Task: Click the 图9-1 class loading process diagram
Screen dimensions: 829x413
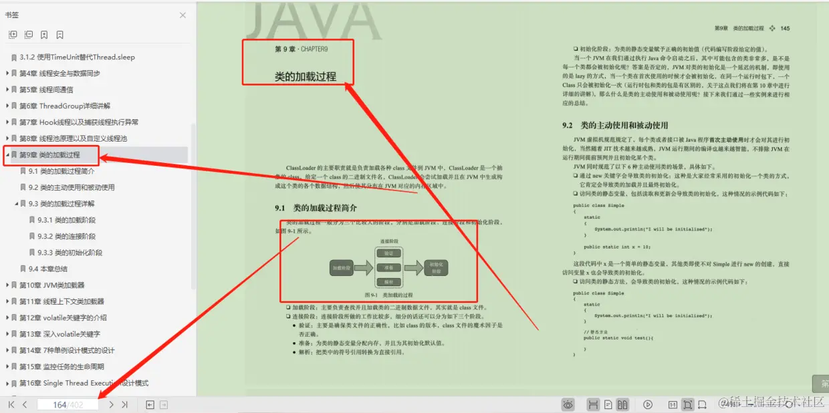Action: [388, 267]
